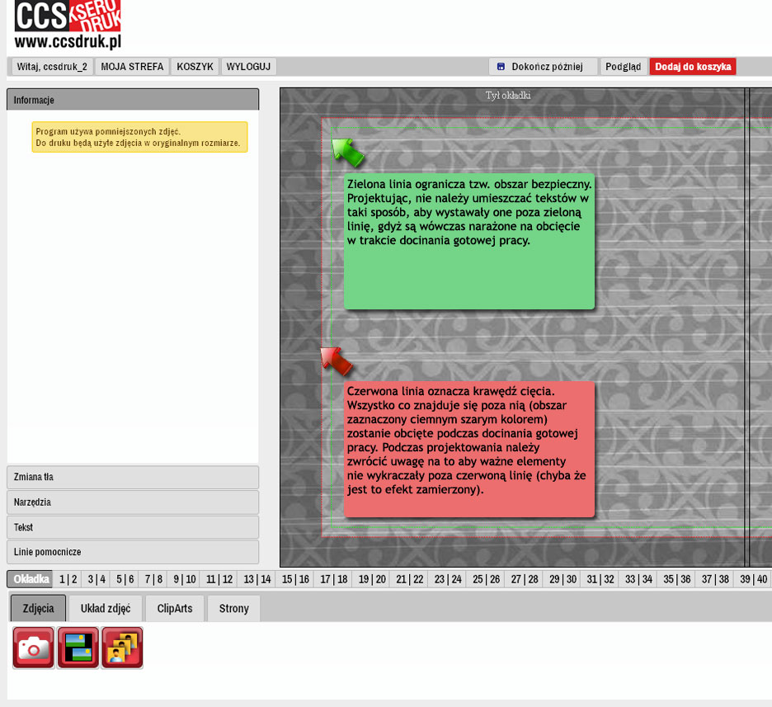Open the Podgląd preview
This screenshot has height=707, width=772.
pyautogui.click(x=623, y=67)
